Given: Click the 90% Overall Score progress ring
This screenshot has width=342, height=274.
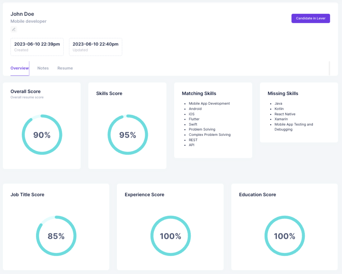Looking at the screenshot, I should 42,135.
